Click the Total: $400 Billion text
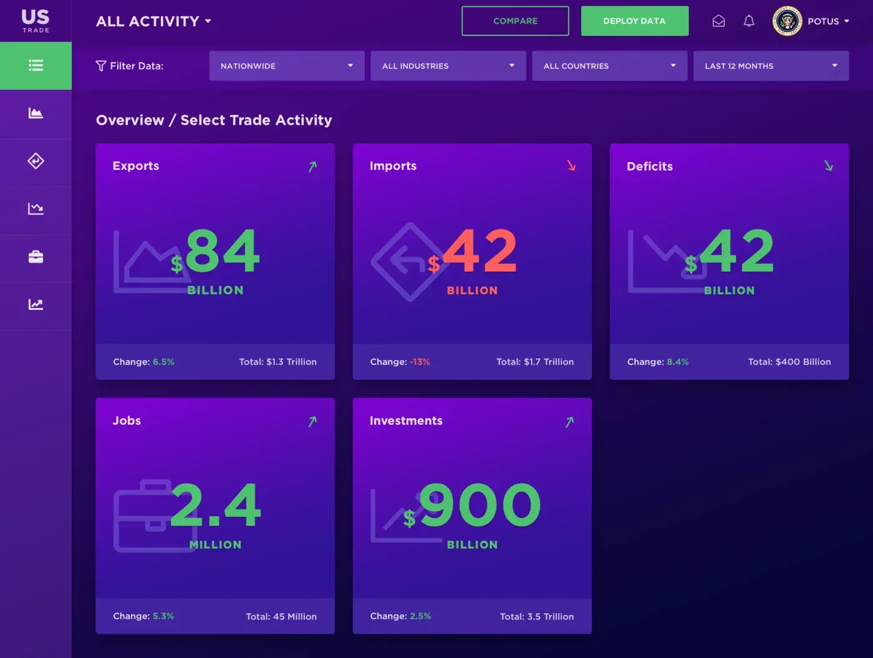Screen dimensions: 873x658 (x=789, y=362)
